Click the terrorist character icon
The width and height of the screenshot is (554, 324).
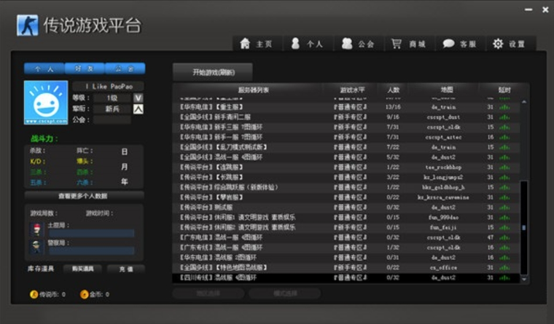point(36,229)
